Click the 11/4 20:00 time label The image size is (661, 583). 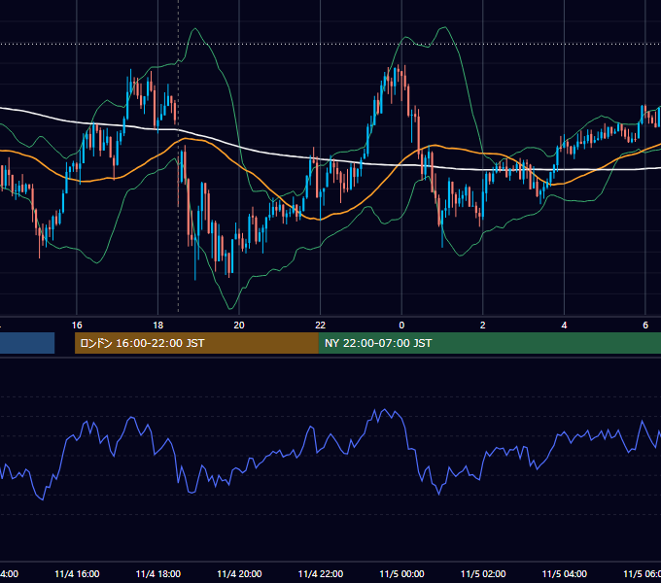coord(239,573)
